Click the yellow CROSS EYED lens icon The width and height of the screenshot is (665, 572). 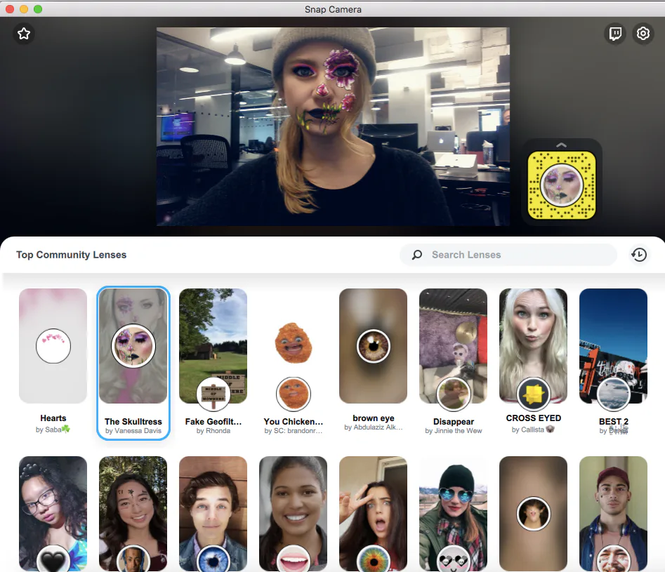tap(533, 394)
